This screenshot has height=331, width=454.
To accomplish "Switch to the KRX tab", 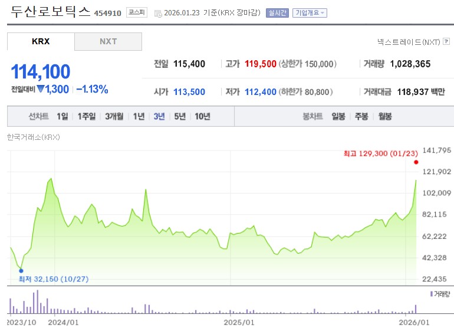I will pyautogui.click(x=41, y=41).
